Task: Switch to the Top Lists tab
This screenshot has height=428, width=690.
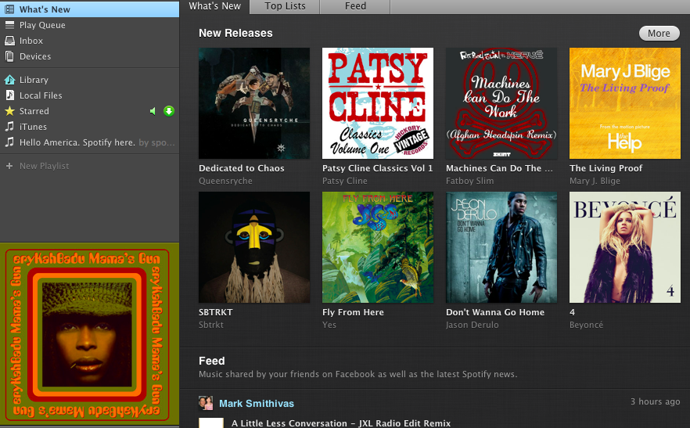Action: coord(285,6)
